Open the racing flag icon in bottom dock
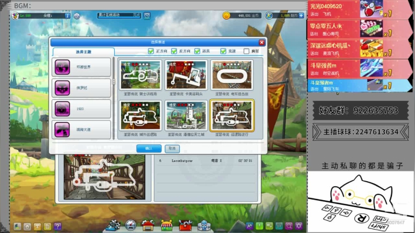Screen dimensions: 415x233 (x=114, y=226)
